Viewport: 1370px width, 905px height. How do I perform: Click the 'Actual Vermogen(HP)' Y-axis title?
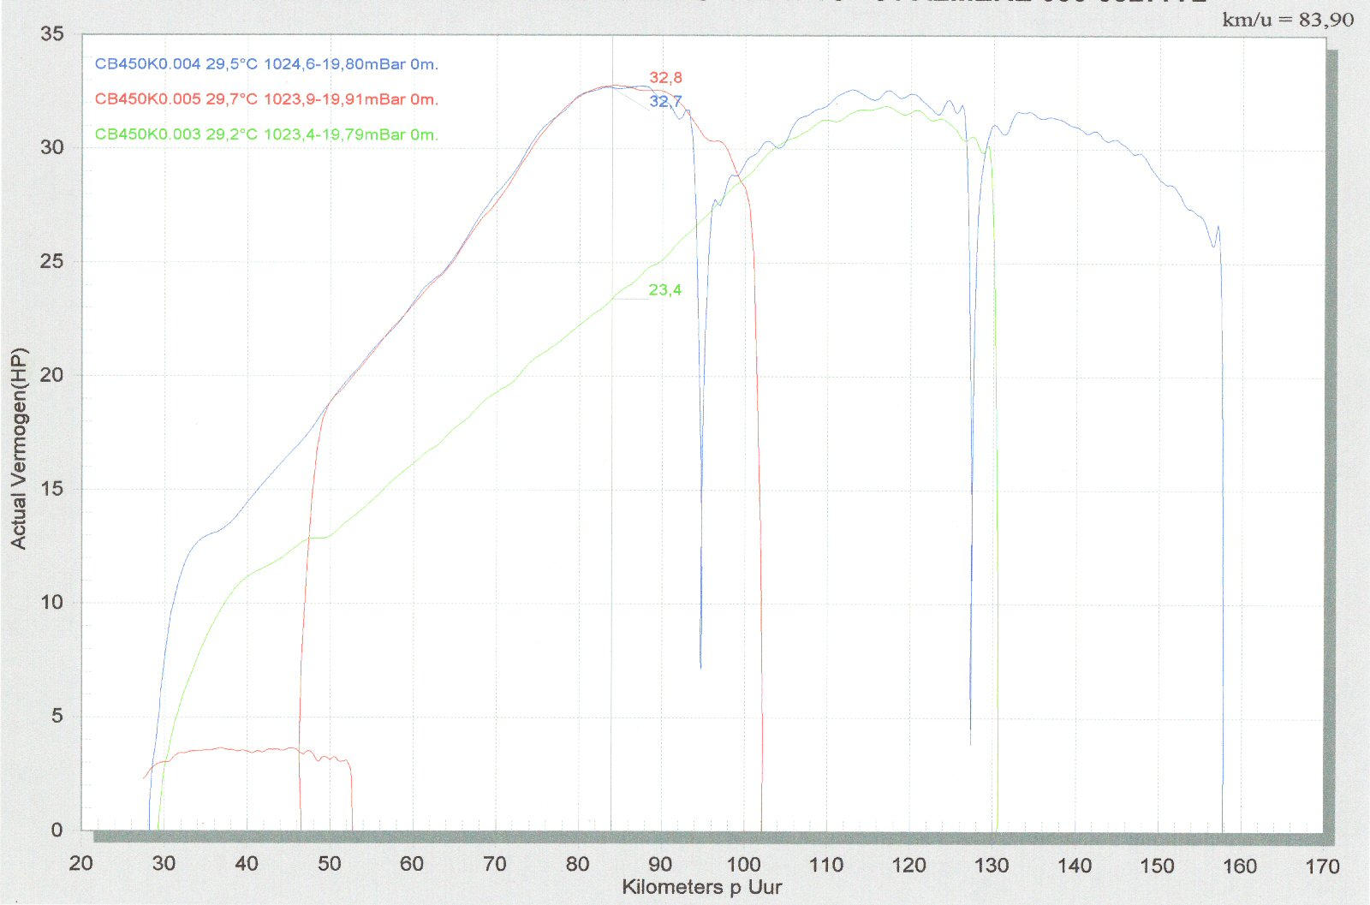(x=19, y=448)
